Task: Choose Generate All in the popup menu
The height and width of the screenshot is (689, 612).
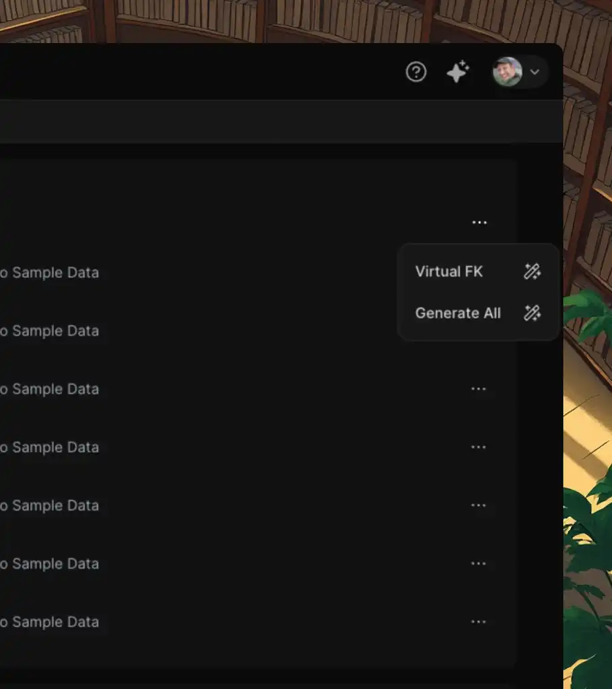Action: 457,313
